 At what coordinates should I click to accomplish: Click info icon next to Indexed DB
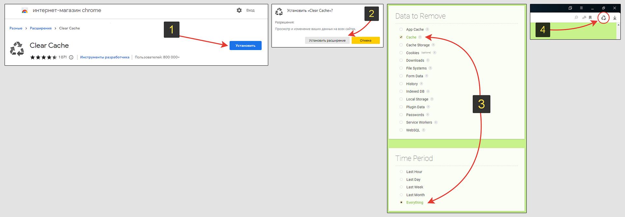[x=428, y=91]
